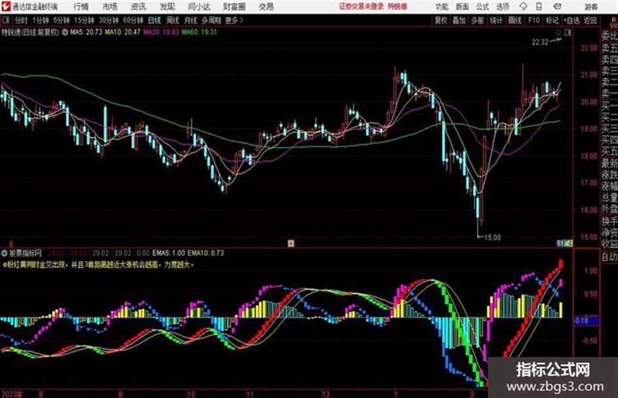The height and width of the screenshot is (398, 618).
Task: Toggle the 自选 watchlist button
Action: pyautogui.click(x=571, y=20)
